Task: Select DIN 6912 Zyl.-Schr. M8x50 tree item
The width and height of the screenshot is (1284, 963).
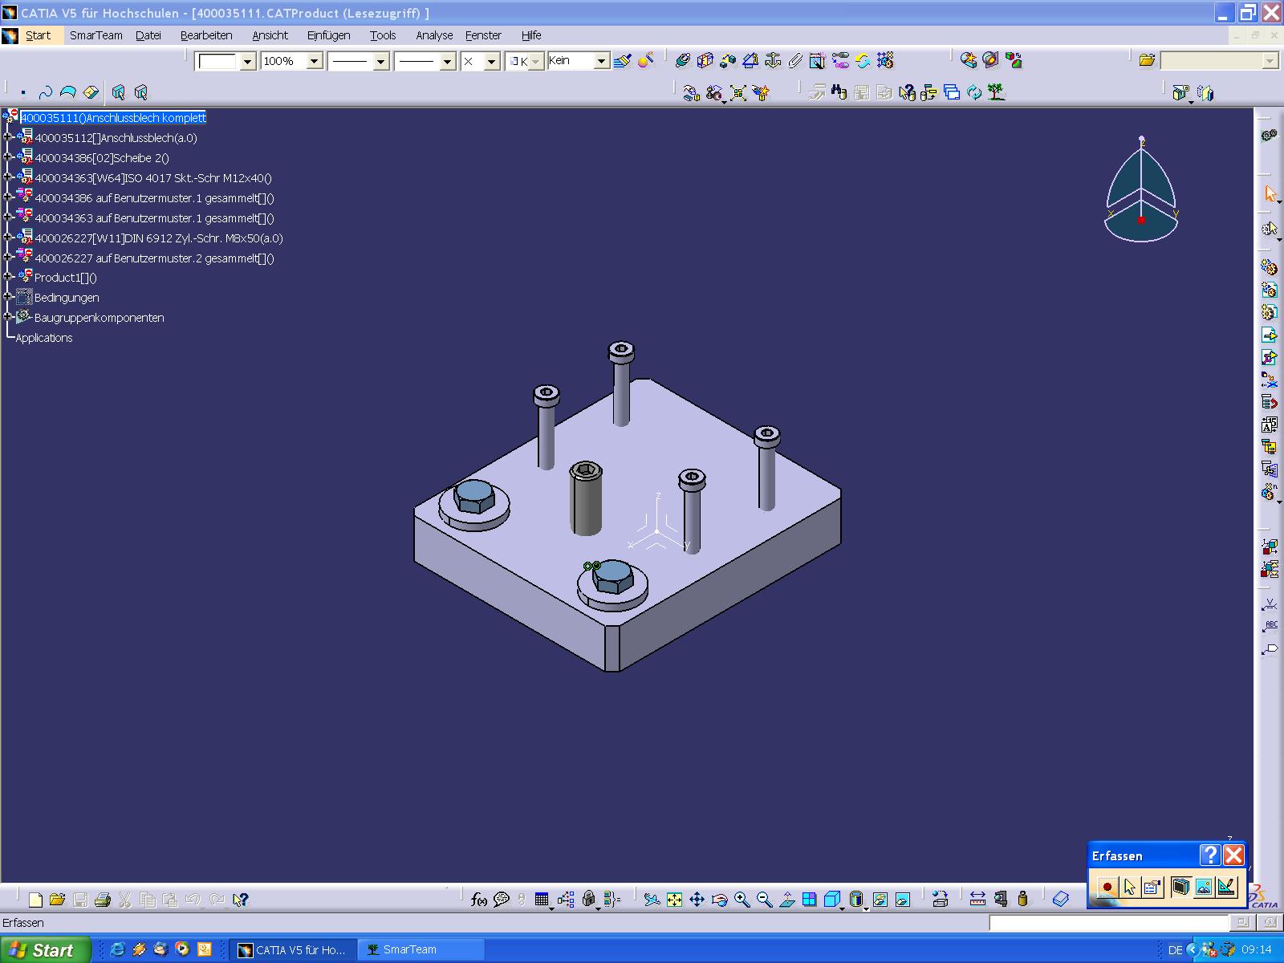Action: (159, 238)
